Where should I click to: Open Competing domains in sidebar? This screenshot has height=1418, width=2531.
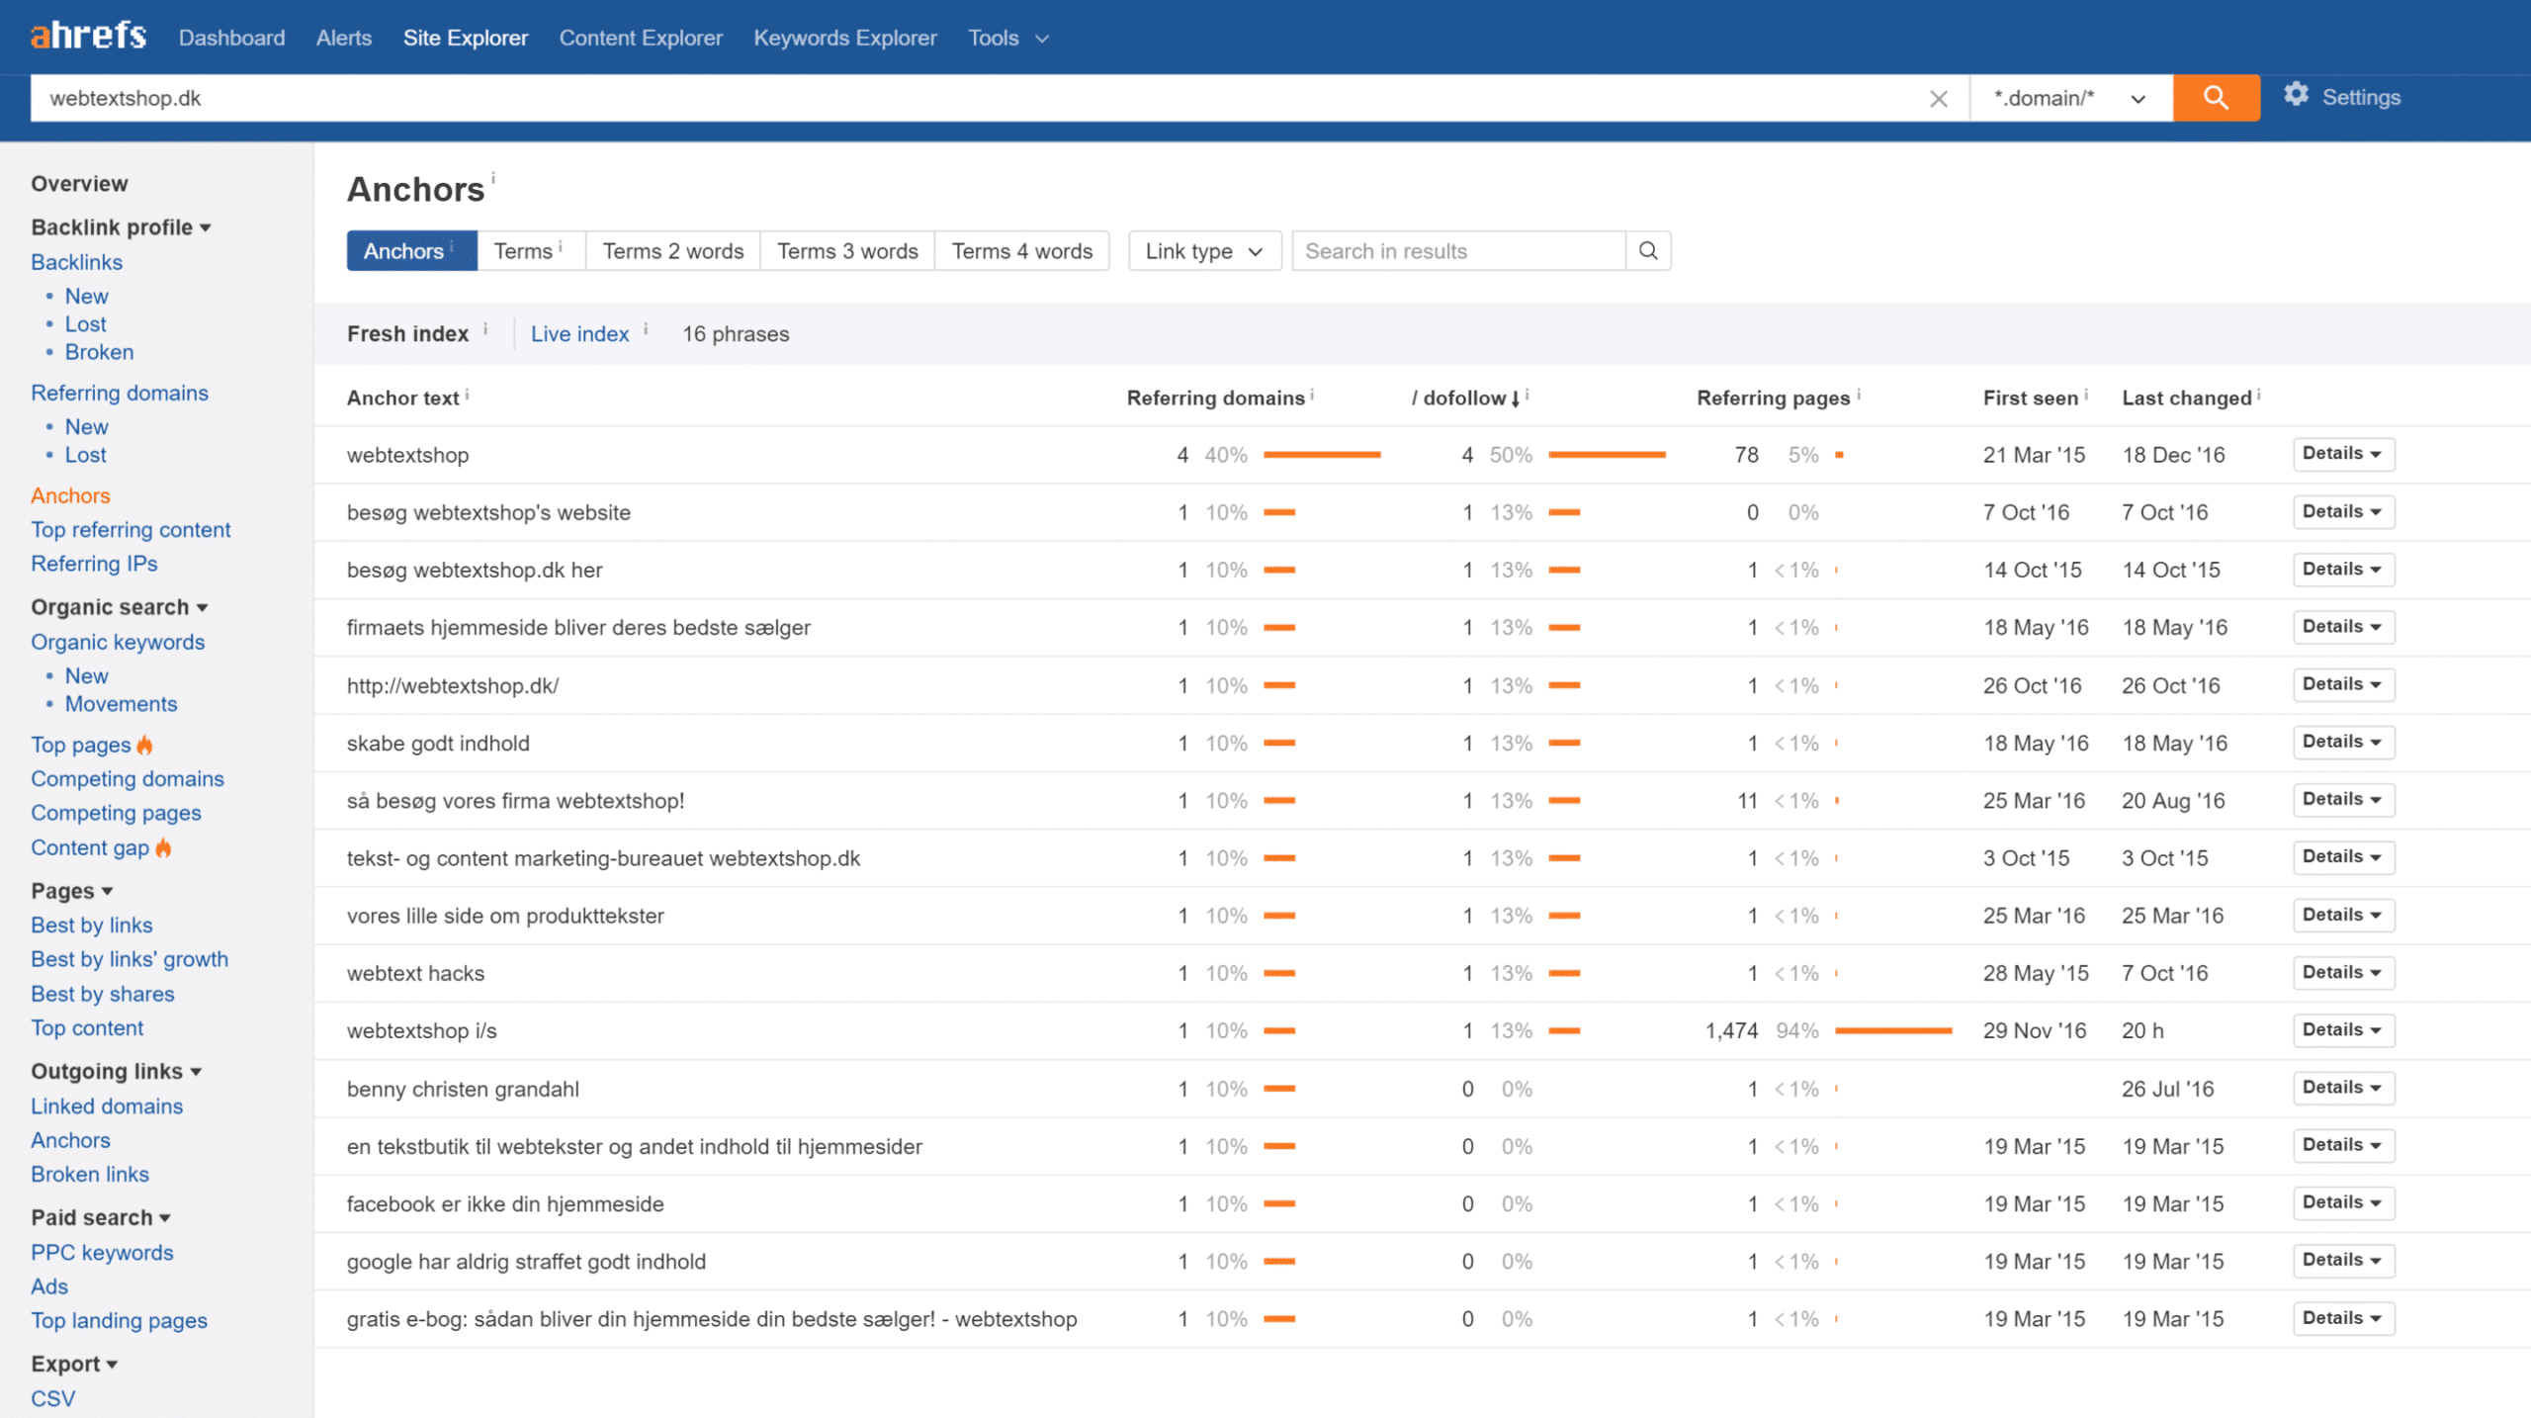click(128, 779)
